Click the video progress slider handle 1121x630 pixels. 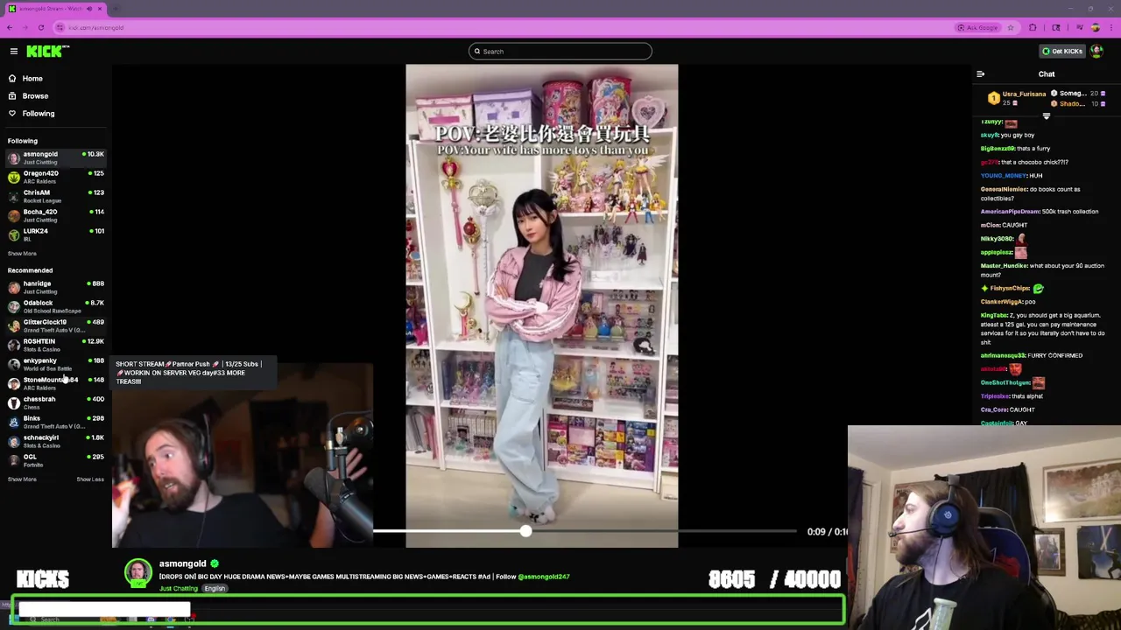pos(525,531)
